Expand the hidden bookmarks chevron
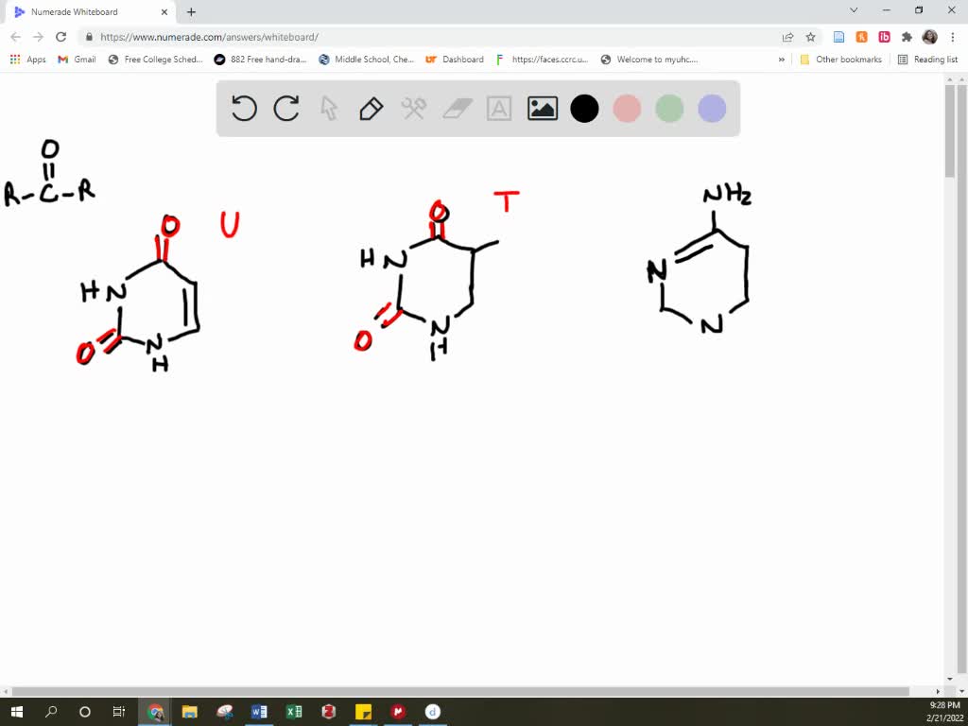 (781, 59)
